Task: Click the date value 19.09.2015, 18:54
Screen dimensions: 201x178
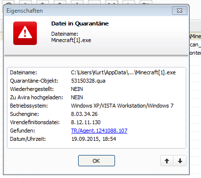Action: (x=94, y=139)
